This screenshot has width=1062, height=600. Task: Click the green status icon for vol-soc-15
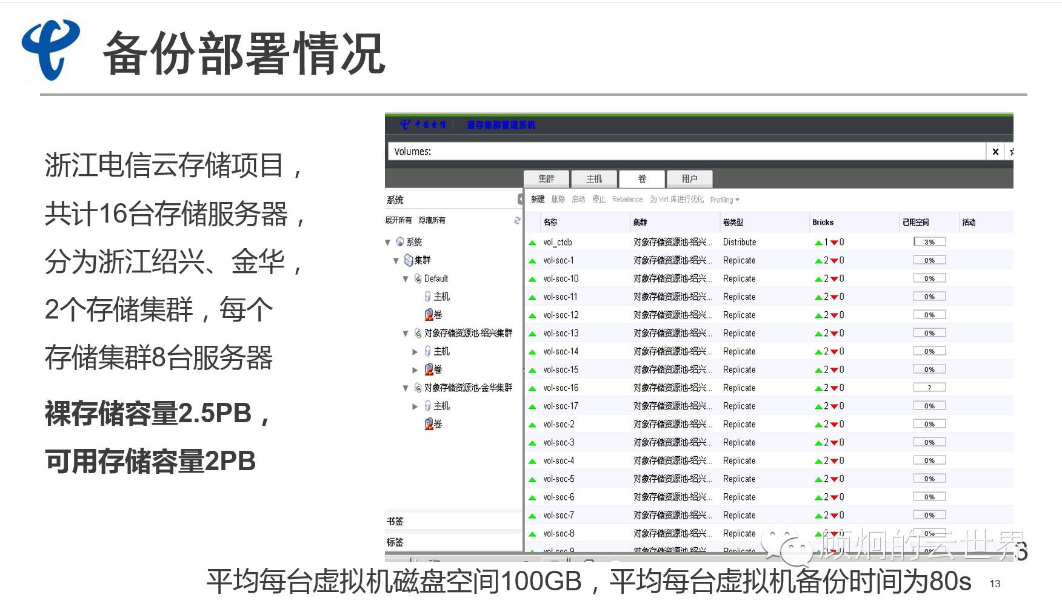532,370
